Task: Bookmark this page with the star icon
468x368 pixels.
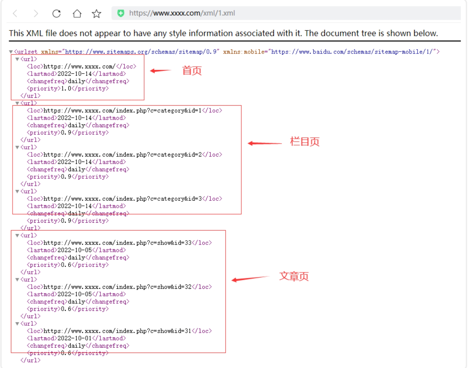Action: [x=96, y=13]
